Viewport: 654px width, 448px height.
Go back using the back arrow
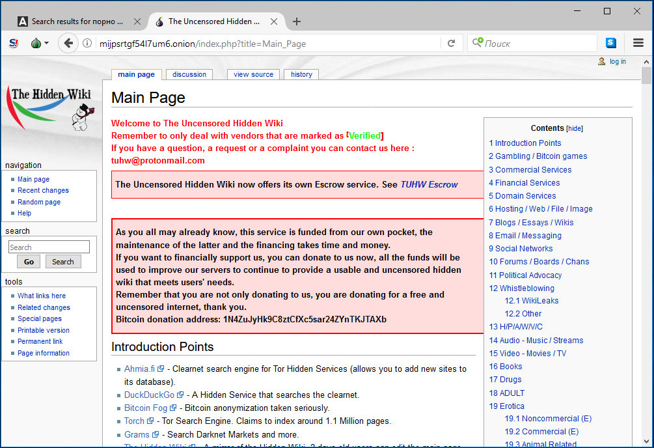(x=68, y=44)
